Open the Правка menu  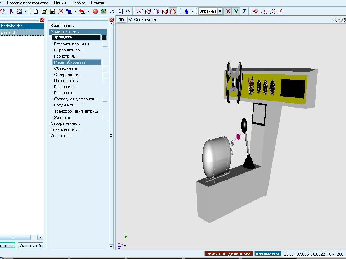pyautogui.click(x=78, y=3)
